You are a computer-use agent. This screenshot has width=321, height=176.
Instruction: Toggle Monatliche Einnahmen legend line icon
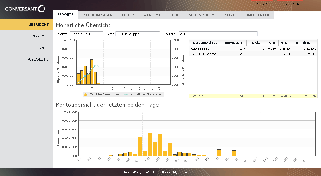(x=126, y=95)
